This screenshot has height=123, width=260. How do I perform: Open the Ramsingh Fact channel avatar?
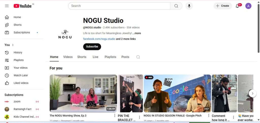(x=7, y=109)
